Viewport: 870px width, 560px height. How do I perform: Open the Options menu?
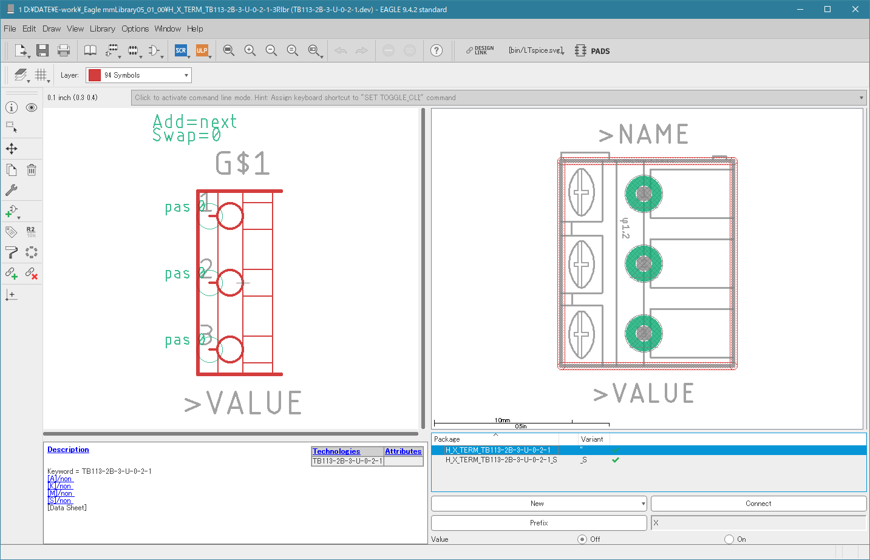135,29
